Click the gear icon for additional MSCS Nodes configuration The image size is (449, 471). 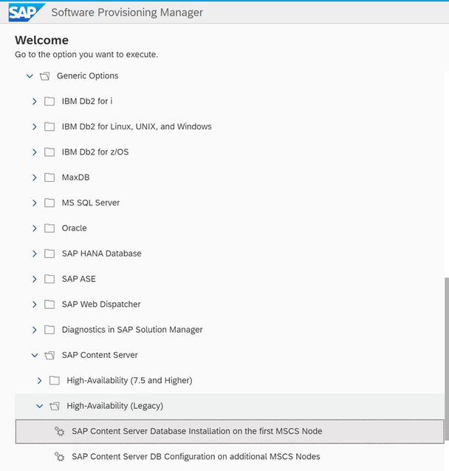pyautogui.click(x=59, y=457)
